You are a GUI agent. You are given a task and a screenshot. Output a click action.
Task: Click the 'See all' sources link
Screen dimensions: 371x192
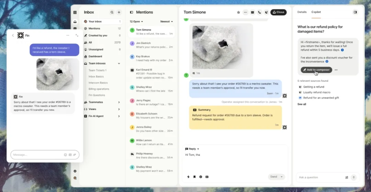pos(302,104)
